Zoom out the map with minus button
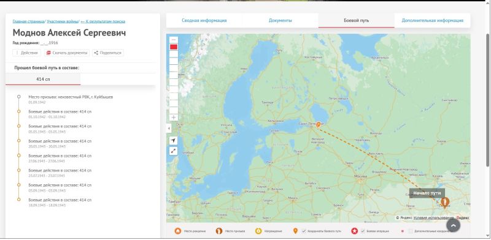 pyautogui.click(x=174, y=40)
